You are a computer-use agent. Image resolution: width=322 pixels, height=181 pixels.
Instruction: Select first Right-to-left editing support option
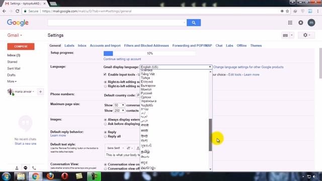tap(105, 82)
